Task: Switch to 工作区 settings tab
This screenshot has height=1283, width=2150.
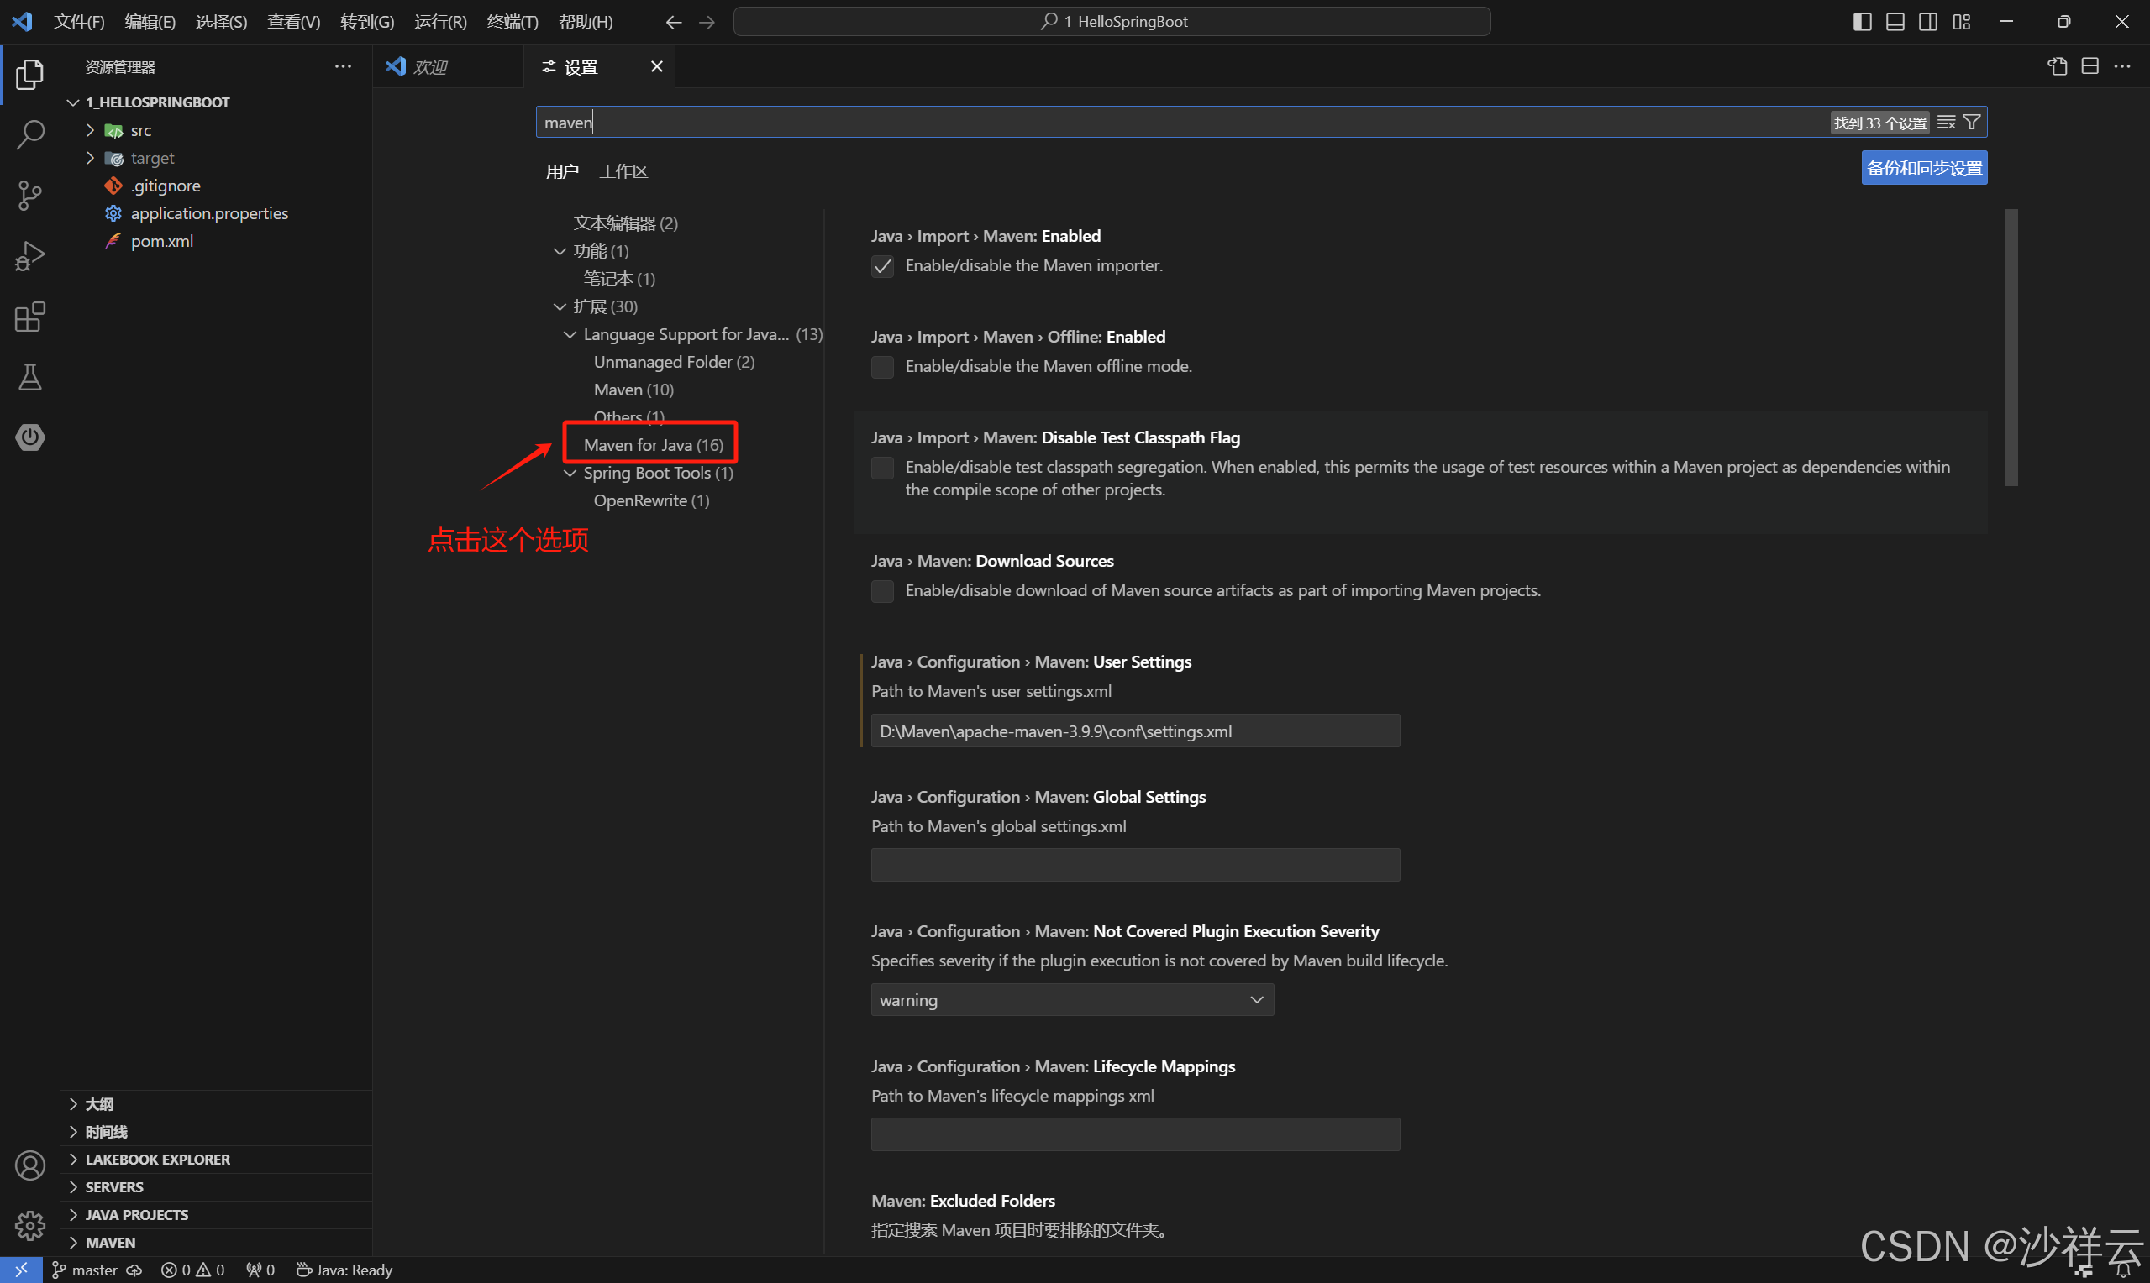Action: pyautogui.click(x=623, y=171)
